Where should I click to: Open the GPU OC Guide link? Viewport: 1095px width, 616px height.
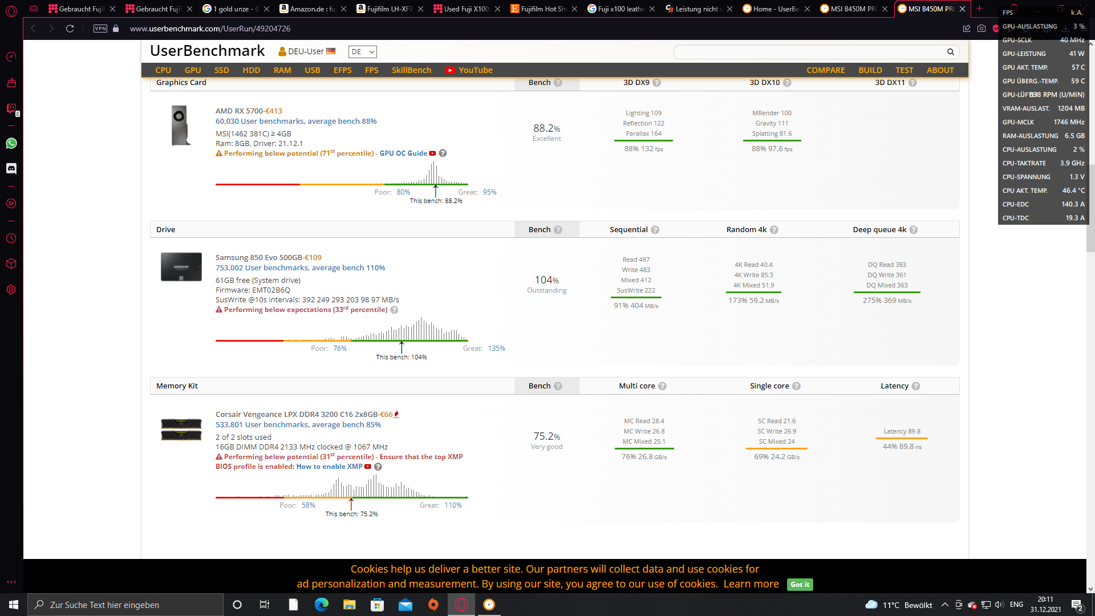403,153
